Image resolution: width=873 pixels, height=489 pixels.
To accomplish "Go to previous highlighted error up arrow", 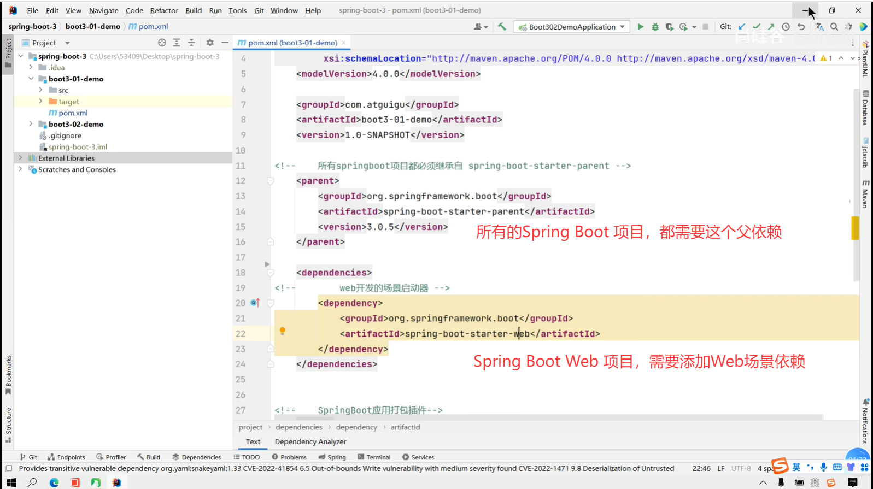I will coord(841,58).
